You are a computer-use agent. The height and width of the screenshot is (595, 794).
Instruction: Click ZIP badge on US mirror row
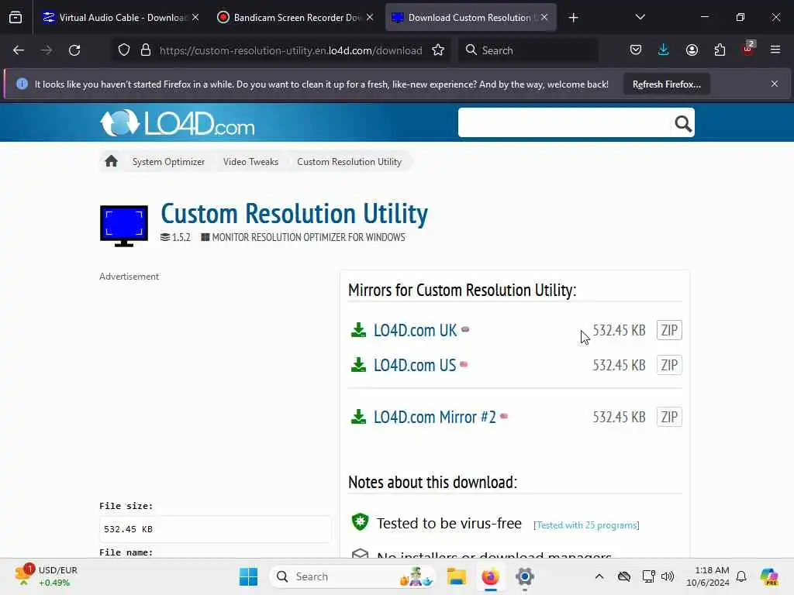tap(669, 366)
